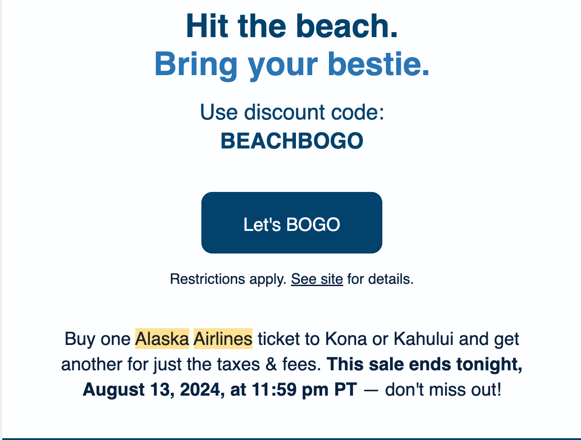The height and width of the screenshot is (440, 581).
Task: Click the dark divider bar at the bottom
Action: [x=291, y=438]
